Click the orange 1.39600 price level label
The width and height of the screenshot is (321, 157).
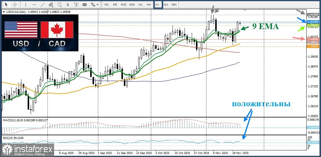point(312,47)
